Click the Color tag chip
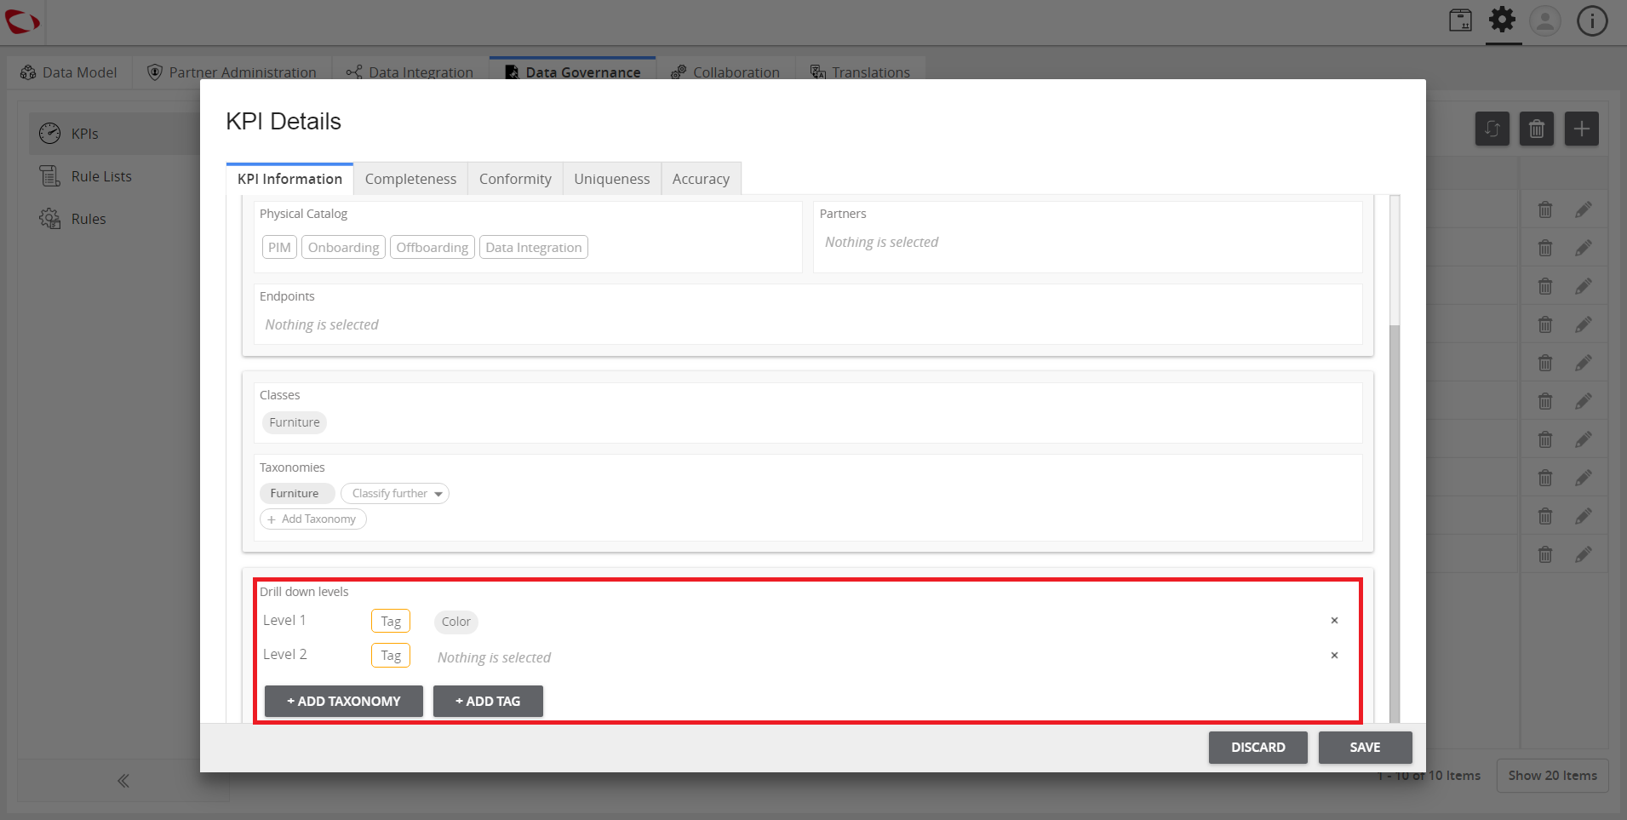The height and width of the screenshot is (820, 1627). tap(456, 622)
